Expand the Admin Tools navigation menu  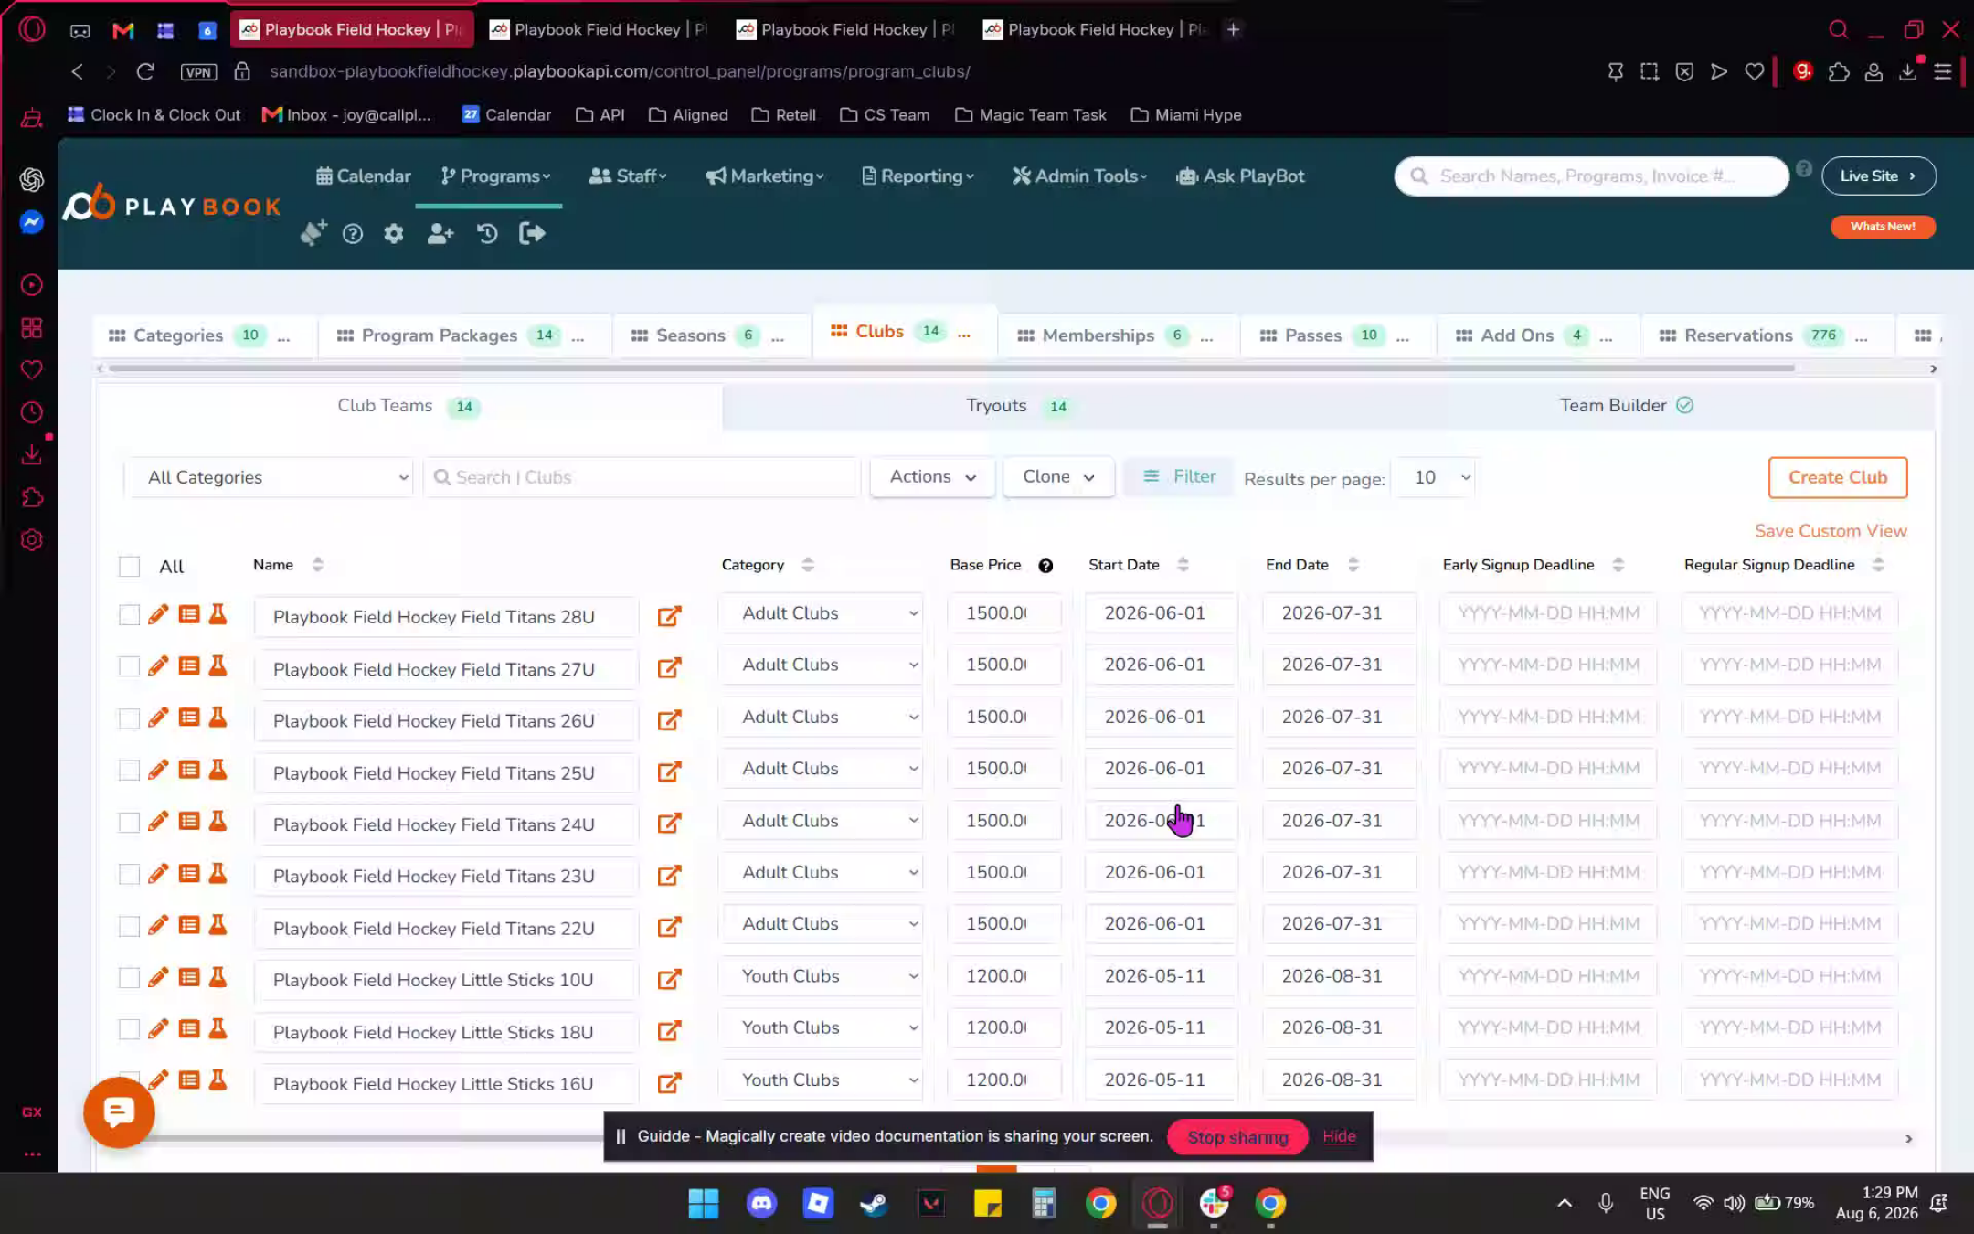(1079, 176)
